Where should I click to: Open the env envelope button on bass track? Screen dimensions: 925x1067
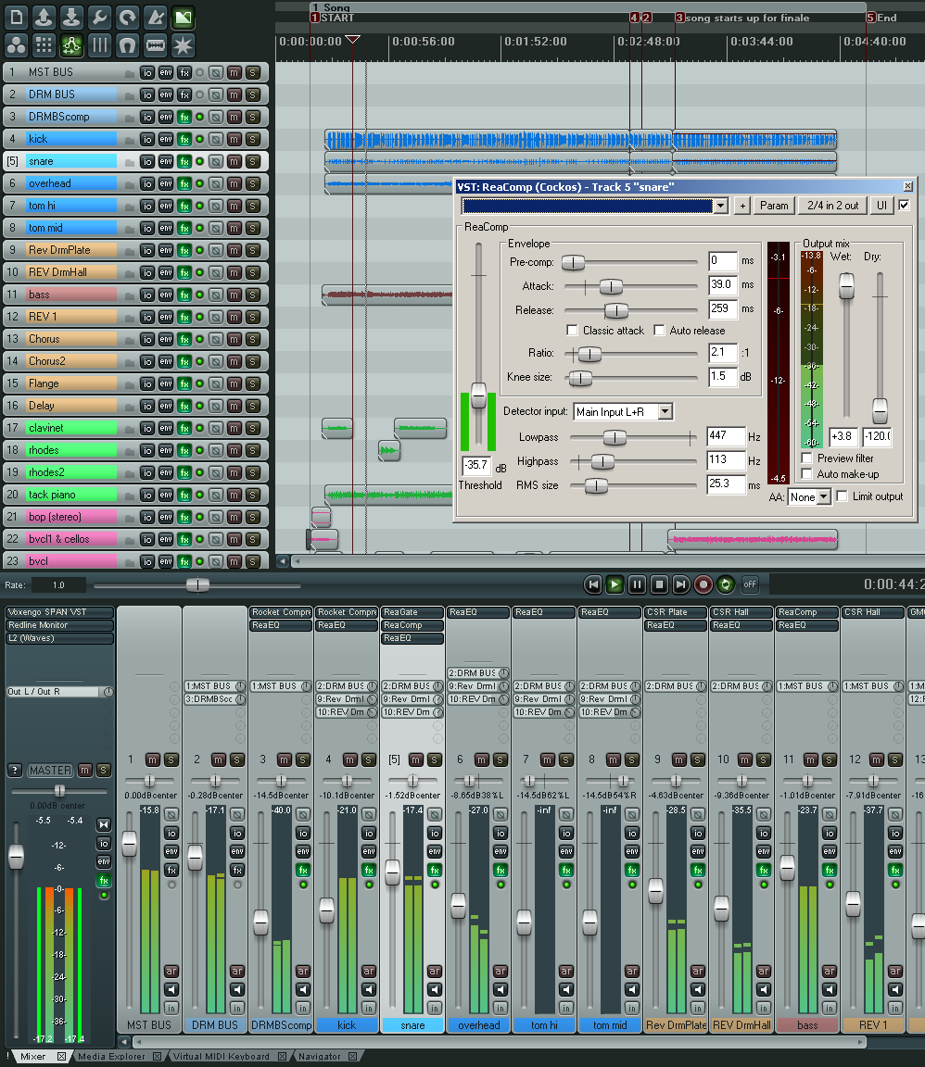(x=166, y=295)
